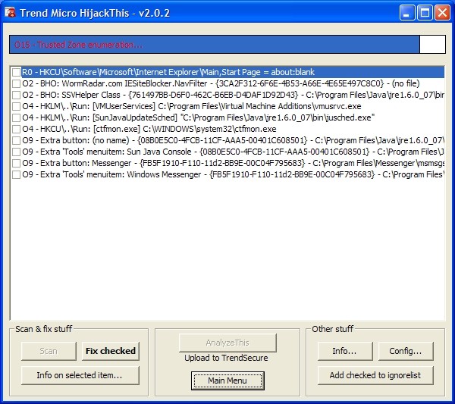
Task: Select the Extra button: Messenger row text
Action: point(233,163)
